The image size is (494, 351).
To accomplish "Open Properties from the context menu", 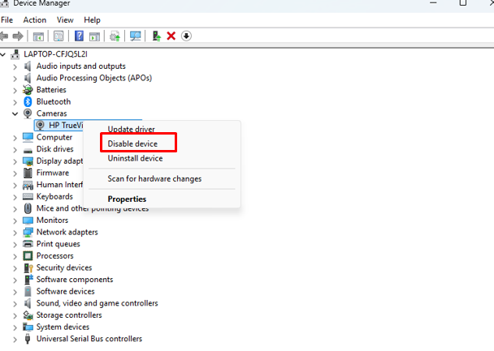I will tap(127, 199).
